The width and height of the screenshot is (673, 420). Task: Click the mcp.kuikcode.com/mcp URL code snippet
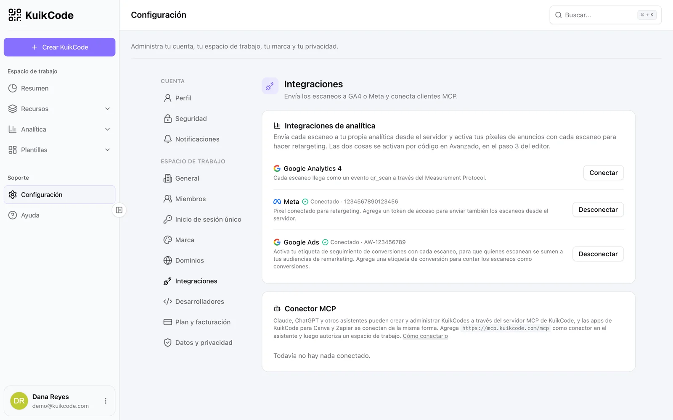506,328
